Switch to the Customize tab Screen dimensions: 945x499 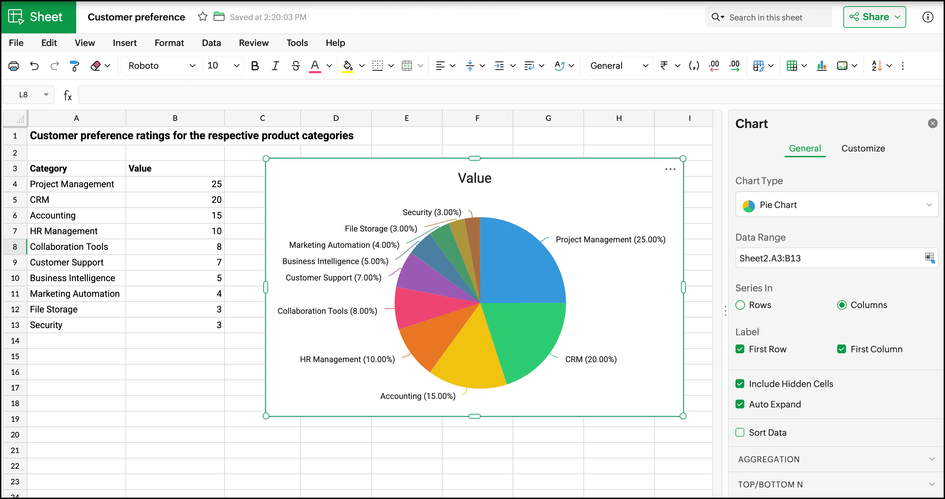coord(863,148)
